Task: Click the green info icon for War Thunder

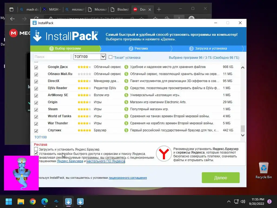Action: [x=126, y=123]
